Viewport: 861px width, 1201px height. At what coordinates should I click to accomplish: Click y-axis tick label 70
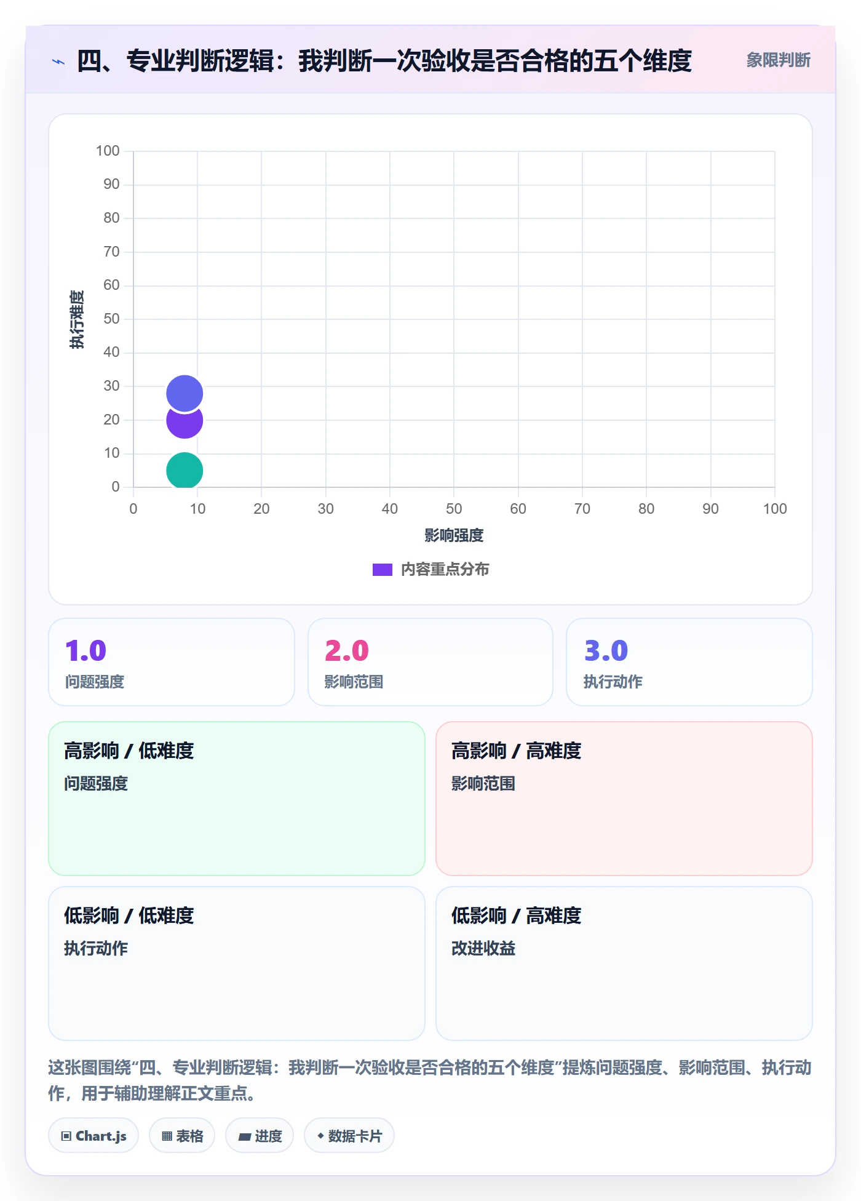[x=111, y=252]
